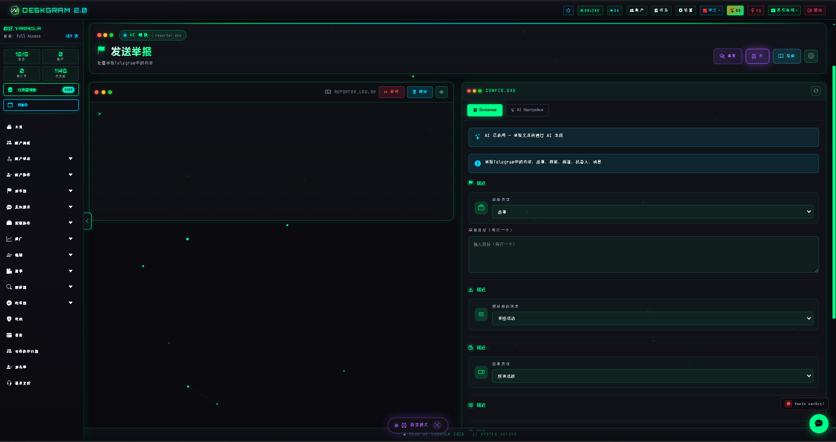Close the purple explore mode pill
This screenshot has width=836, height=442.
[437, 425]
